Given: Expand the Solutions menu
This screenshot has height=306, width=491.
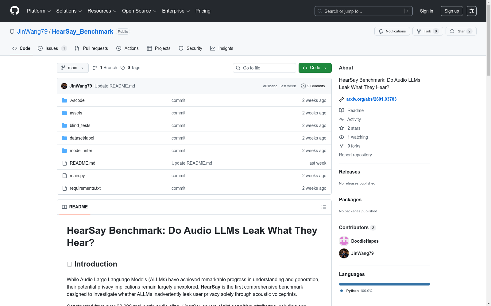Looking at the screenshot, I should click(x=69, y=11).
